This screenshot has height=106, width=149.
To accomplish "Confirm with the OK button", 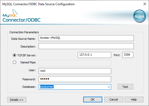I will (93, 100).
